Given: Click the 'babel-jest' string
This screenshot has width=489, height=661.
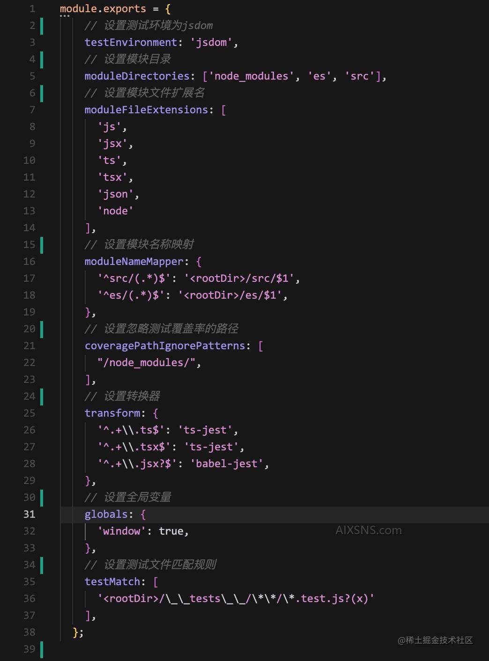Looking at the screenshot, I should (227, 464).
